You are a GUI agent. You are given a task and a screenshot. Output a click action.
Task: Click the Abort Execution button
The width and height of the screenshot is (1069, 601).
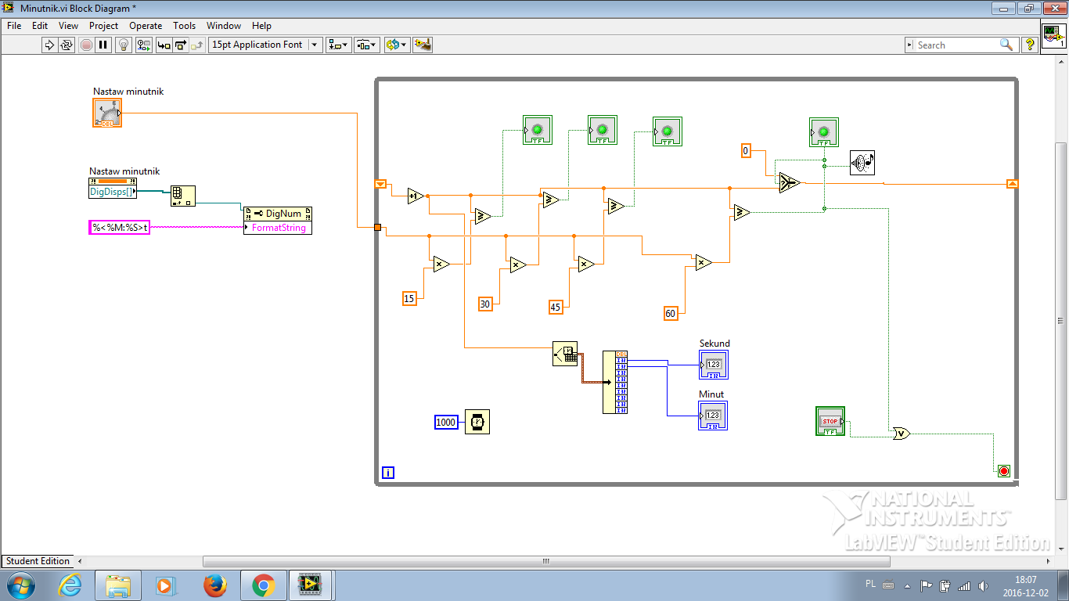click(86, 45)
